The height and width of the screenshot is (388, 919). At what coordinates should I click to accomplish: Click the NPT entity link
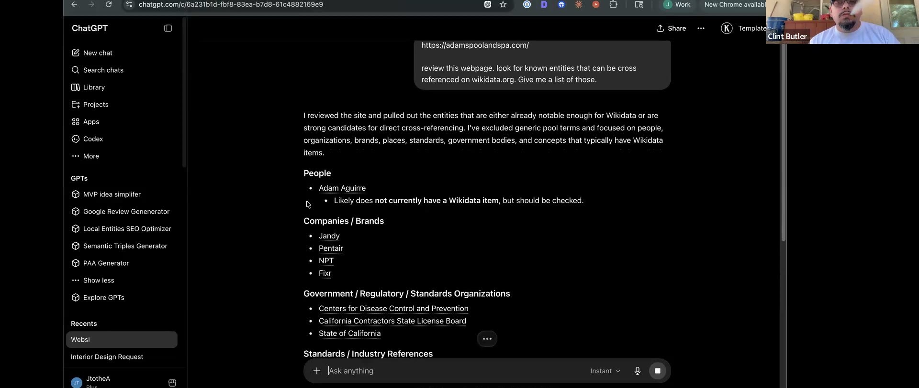tap(326, 261)
